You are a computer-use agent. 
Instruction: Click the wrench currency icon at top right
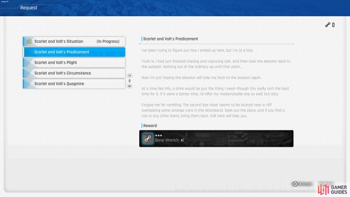(327, 25)
